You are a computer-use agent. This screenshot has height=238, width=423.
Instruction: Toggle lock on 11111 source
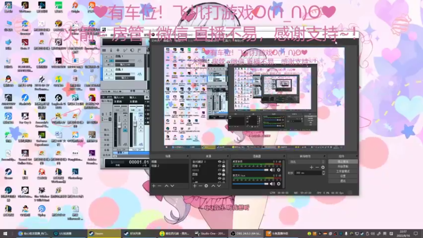[x=224, y=170]
